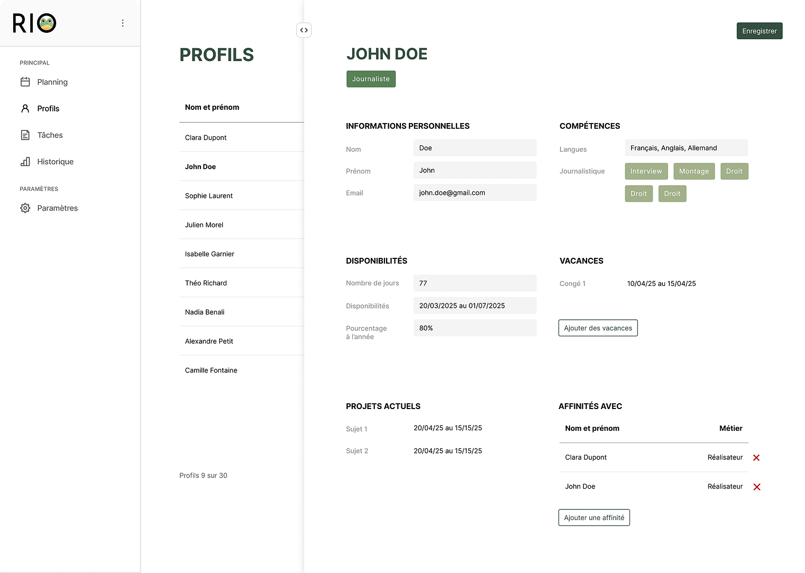Select Sophie Laurent in profile list
Viewport: 805px width, 573px height.
(x=209, y=196)
